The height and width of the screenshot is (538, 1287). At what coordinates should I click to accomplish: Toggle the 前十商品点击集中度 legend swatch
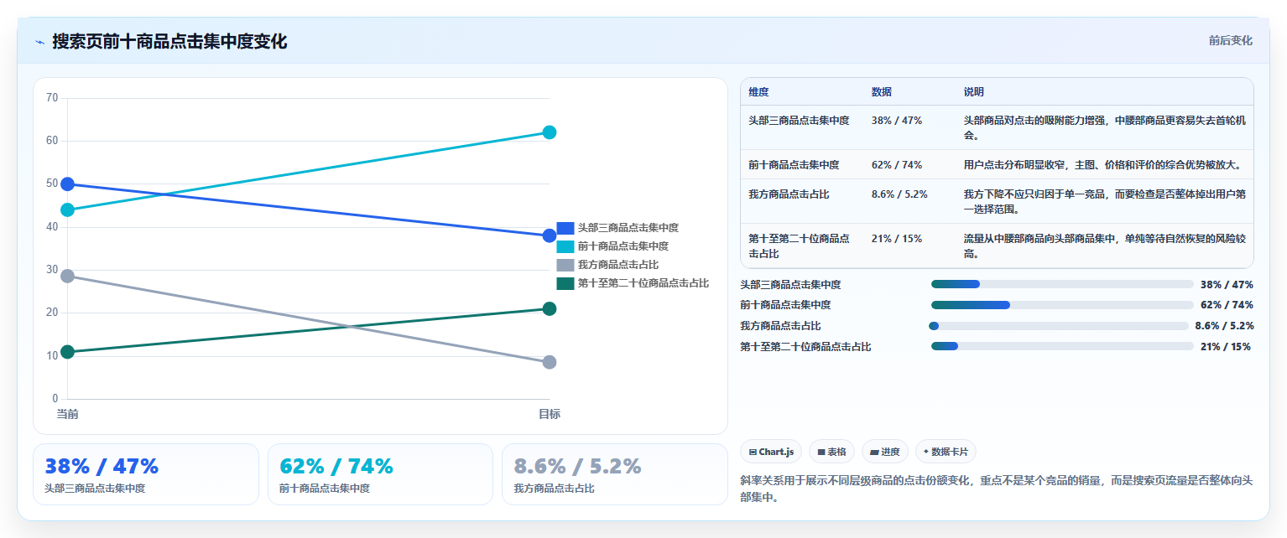click(x=565, y=246)
